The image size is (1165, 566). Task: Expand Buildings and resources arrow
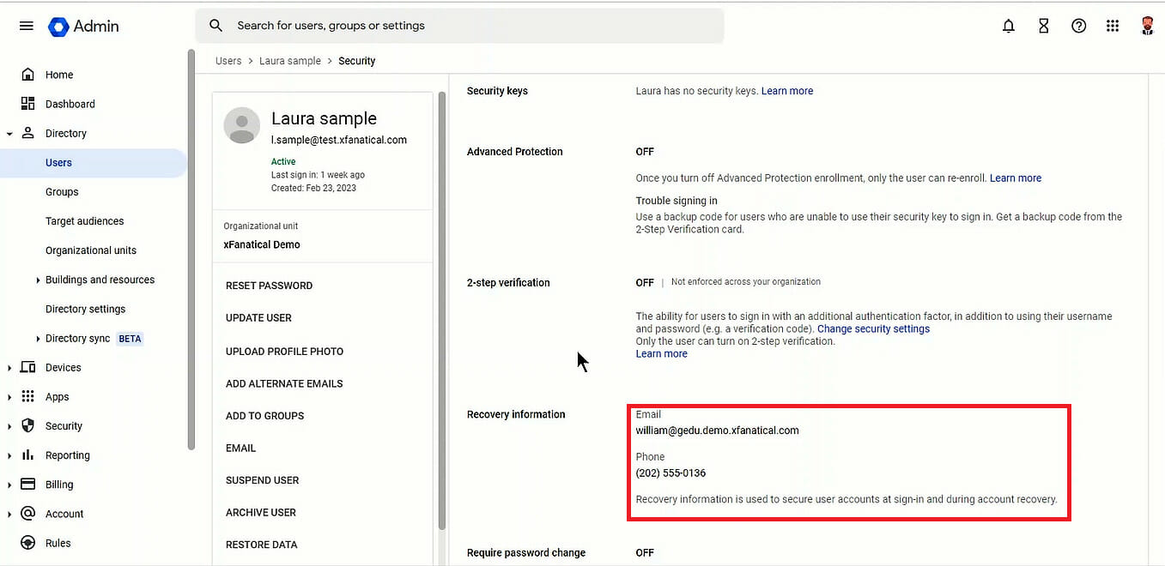coord(38,280)
